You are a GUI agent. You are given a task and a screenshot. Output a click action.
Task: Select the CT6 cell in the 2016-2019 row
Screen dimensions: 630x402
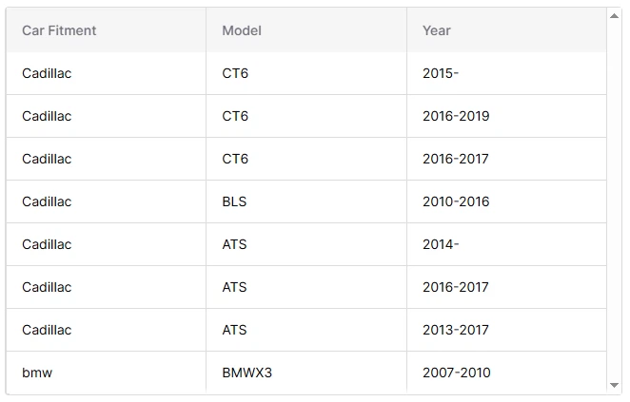click(235, 116)
